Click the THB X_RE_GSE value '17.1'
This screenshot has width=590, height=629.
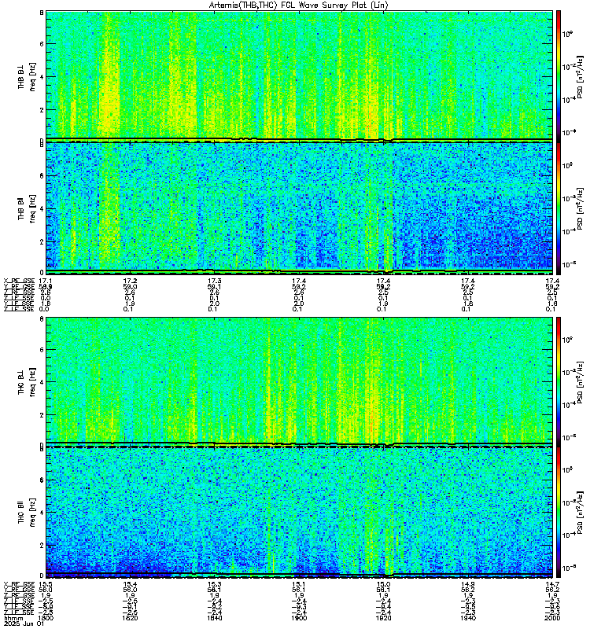click(x=46, y=281)
